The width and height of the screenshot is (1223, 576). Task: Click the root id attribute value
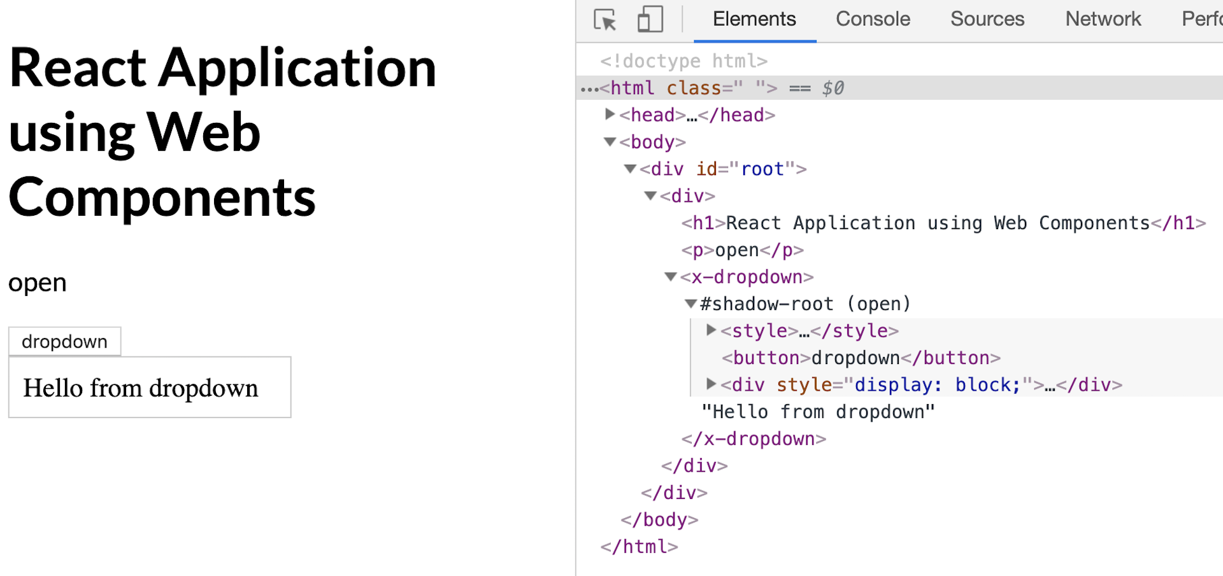[762, 169]
